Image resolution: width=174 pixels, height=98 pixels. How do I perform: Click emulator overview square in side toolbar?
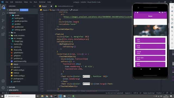(172, 43)
